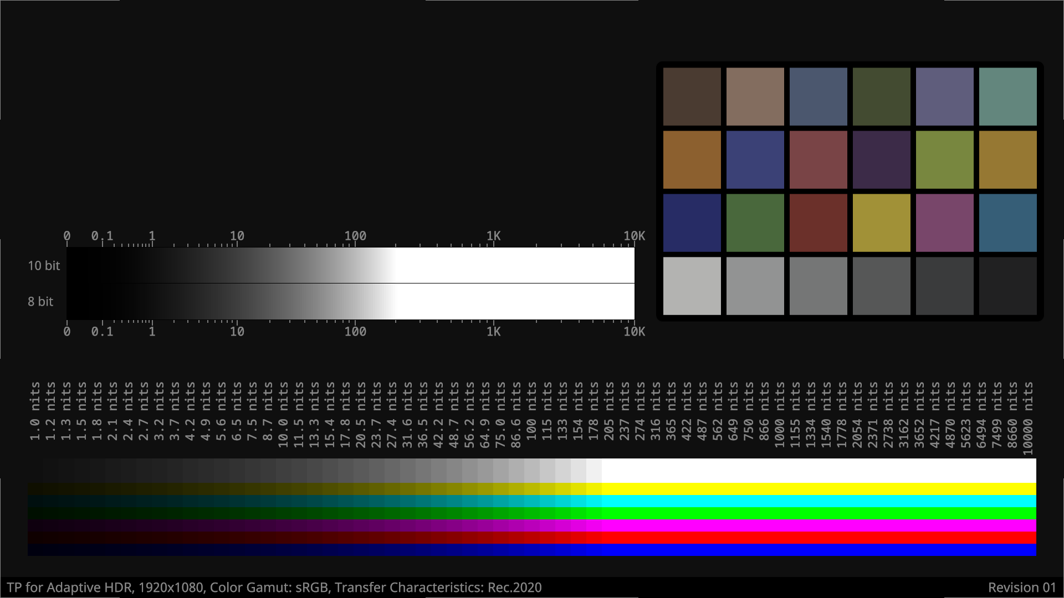Image resolution: width=1064 pixels, height=598 pixels.
Task: Choose the magenta-pink swatch in the third row
Action: click(x=944, y=223)
